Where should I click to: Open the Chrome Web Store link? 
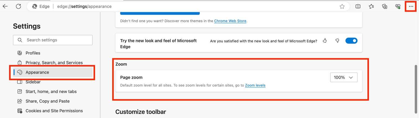(230, 21)
